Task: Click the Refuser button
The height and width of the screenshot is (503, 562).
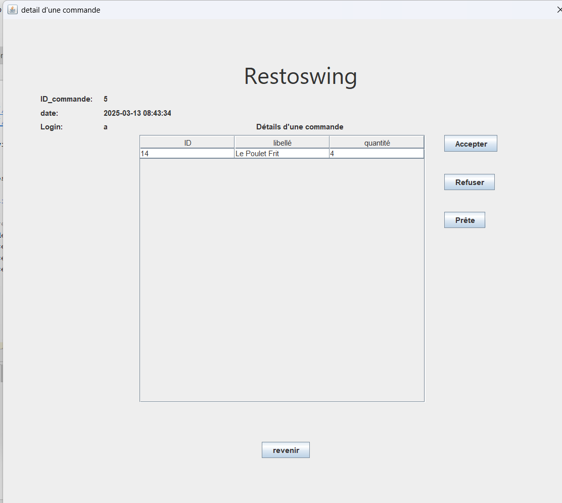Action: pos(469,182)
